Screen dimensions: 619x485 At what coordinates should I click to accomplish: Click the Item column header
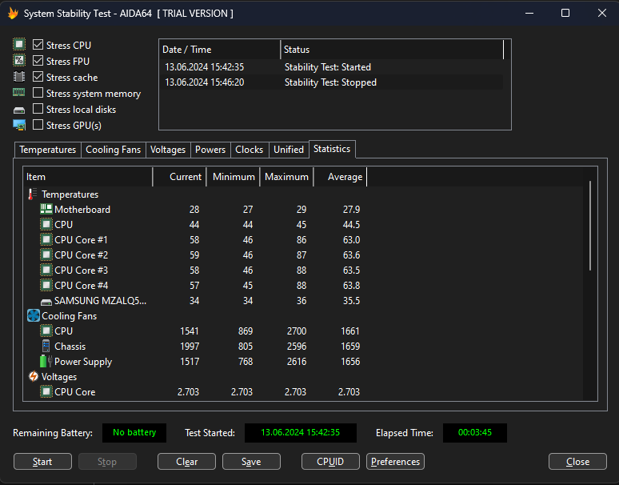(x=88, y=177)
